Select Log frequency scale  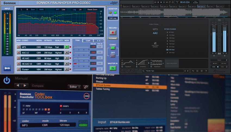point(74,10)
